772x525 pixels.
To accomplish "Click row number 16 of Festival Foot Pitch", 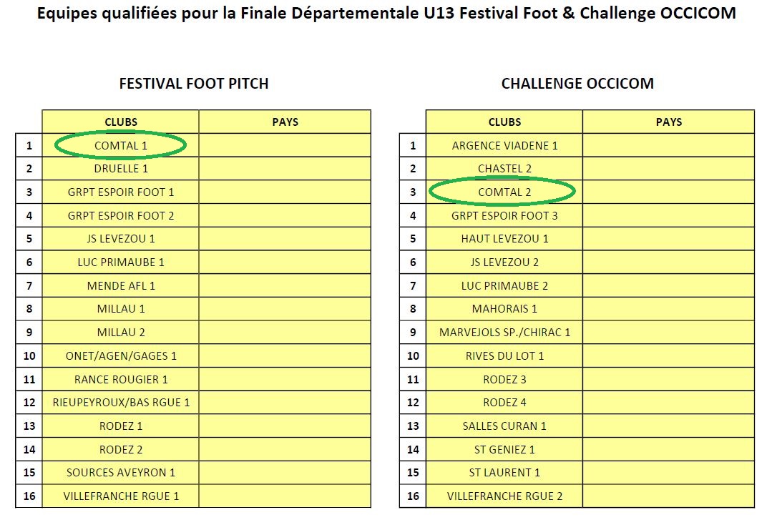I will 29,496.
